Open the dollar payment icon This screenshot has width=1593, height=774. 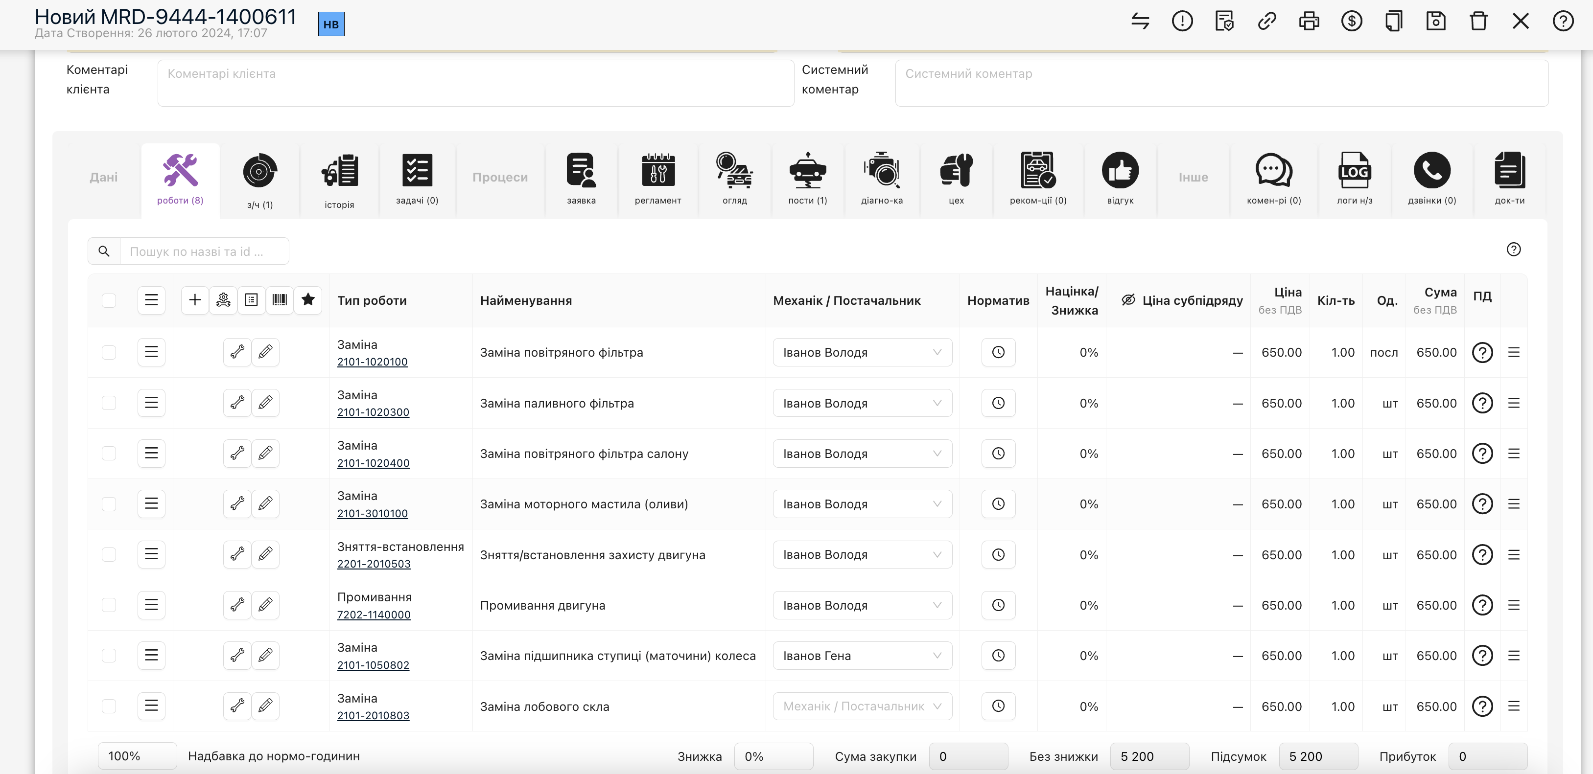(x=1352, y=21)
